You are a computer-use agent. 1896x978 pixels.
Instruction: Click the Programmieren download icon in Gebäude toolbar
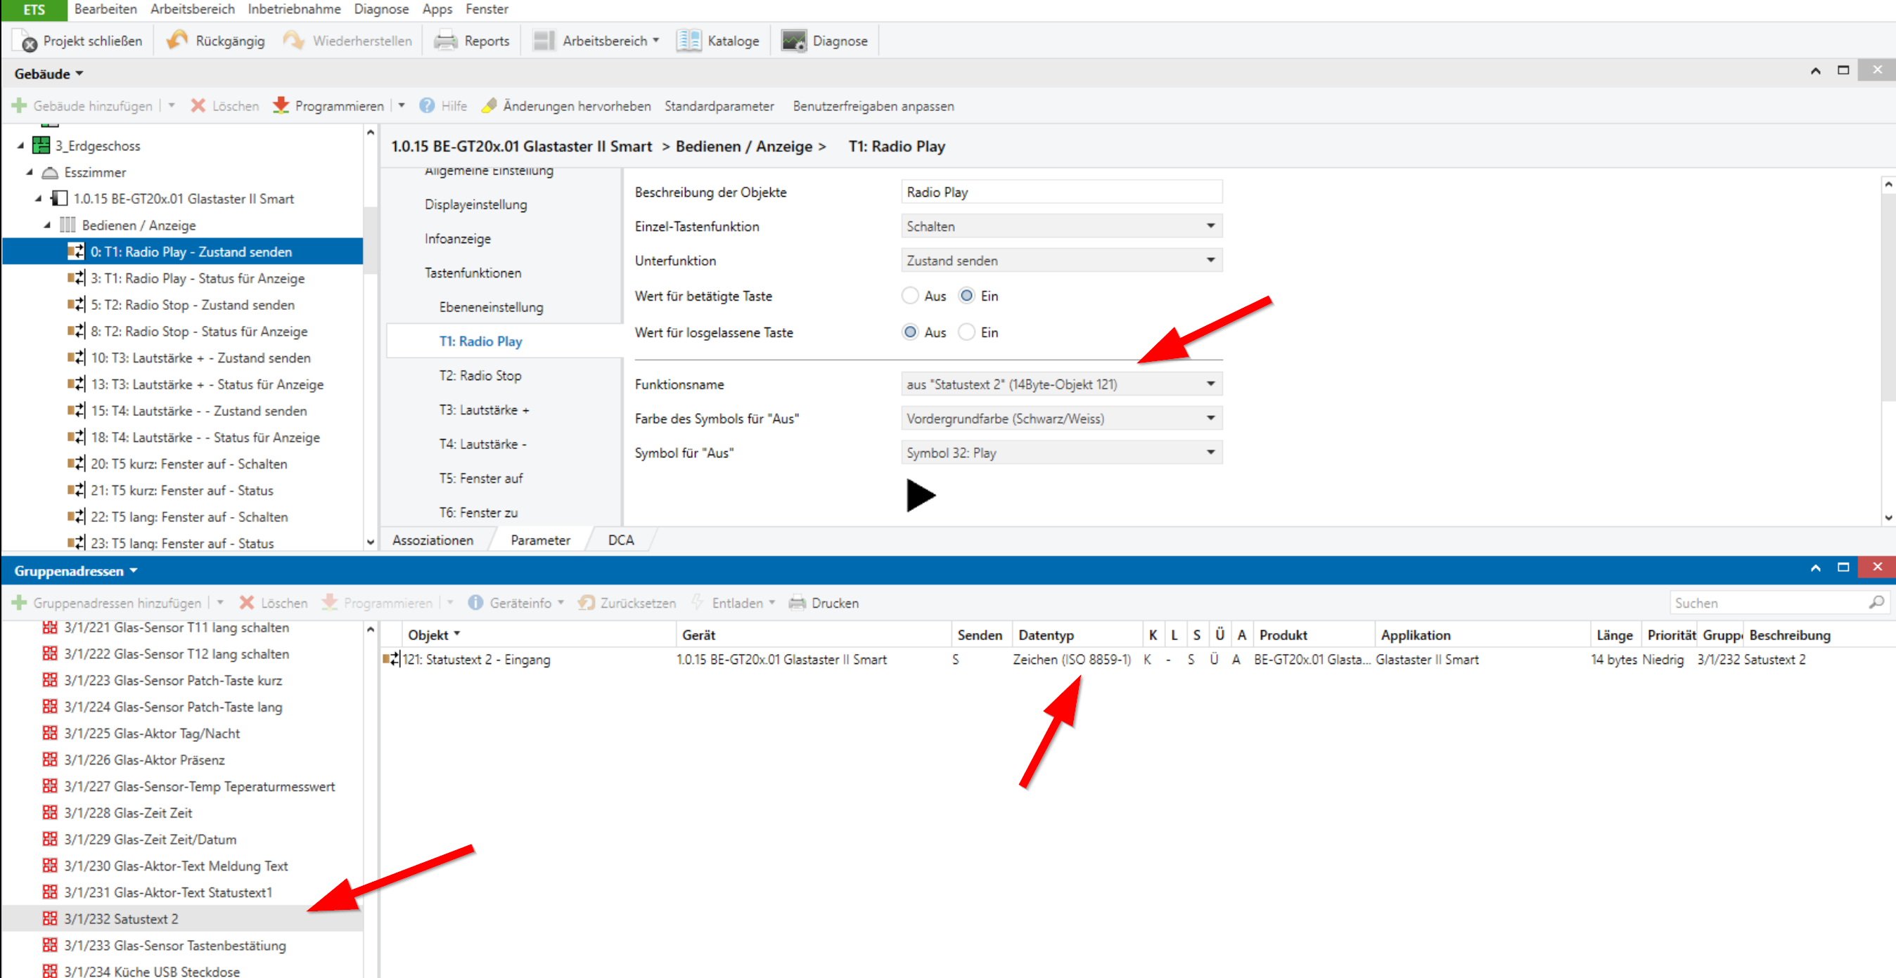tap(281, 106)
